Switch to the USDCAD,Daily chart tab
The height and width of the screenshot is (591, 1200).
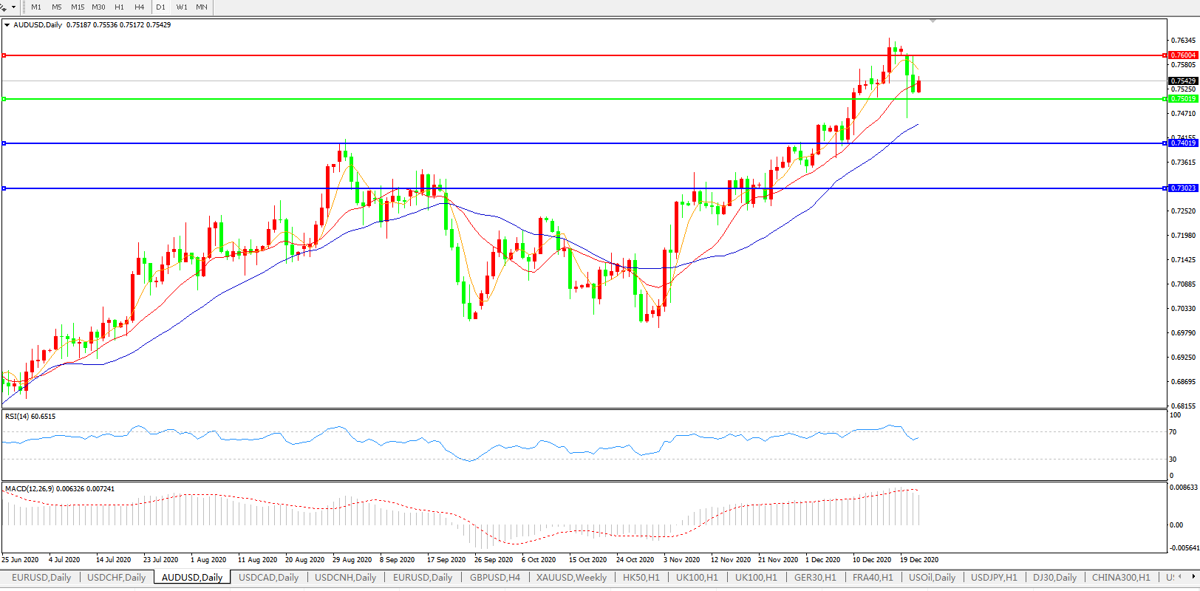[268, 578]
